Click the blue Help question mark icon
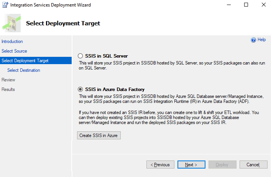Viewport: 271px width, 177px height. click(253, 40)
